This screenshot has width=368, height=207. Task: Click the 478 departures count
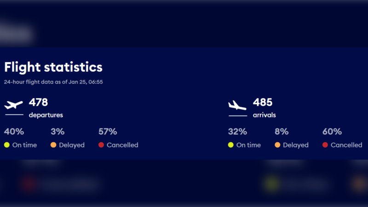tap(38, 102)
